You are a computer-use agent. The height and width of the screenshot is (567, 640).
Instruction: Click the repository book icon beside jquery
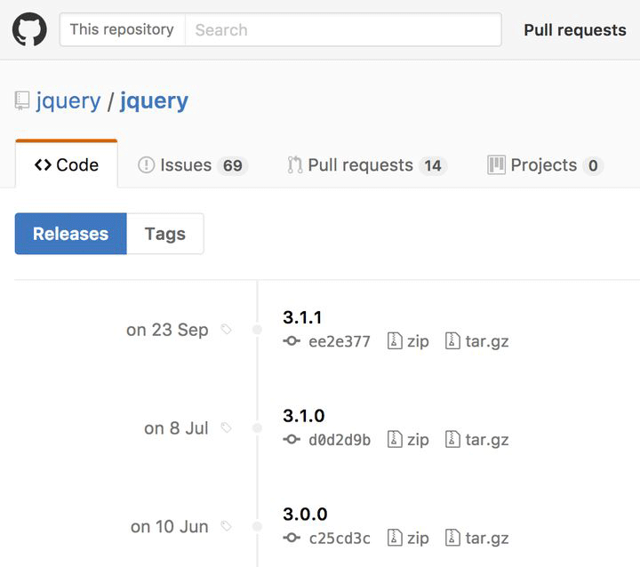coord(22,100)
